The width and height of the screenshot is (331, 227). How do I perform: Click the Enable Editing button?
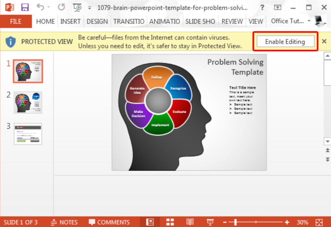point(285,41)
